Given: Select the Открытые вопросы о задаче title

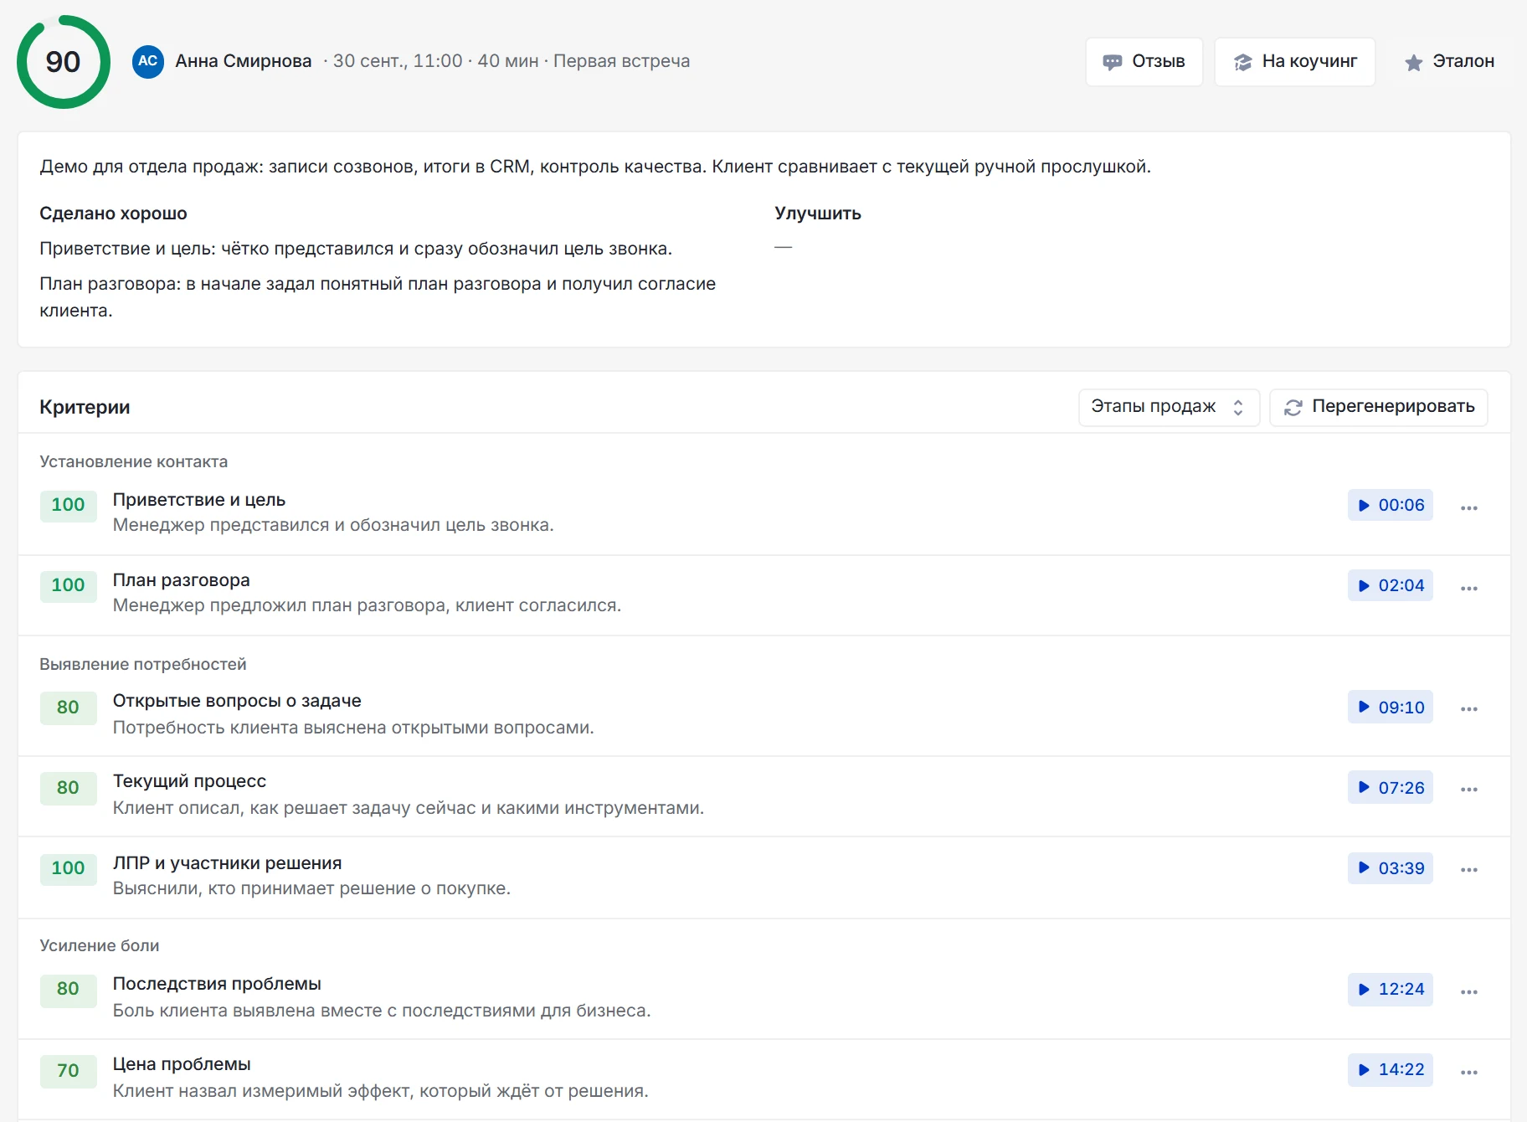Looking at the screenshot, I should click(x=237, y=701).
